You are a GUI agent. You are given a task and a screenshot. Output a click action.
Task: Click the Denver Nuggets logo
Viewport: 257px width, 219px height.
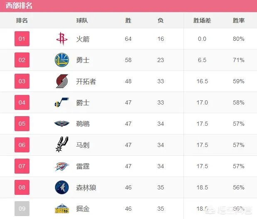(61, 209)
